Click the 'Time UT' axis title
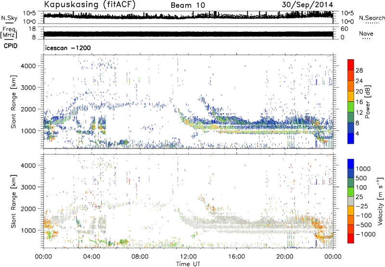Screen dimensions: 385x267 188,264
